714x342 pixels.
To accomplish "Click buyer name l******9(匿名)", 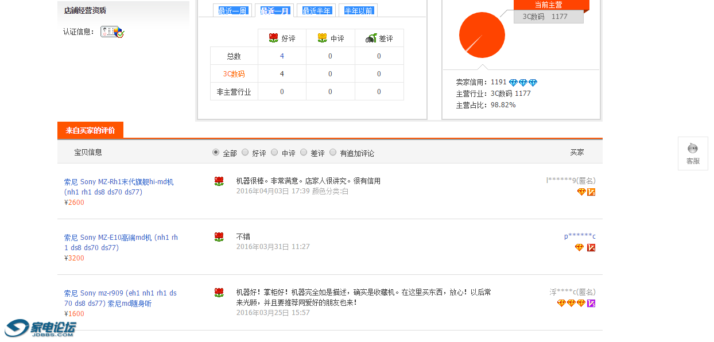I will pos(571,181).
